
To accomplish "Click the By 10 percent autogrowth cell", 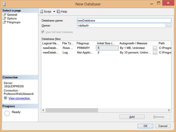I will (136, 52).
